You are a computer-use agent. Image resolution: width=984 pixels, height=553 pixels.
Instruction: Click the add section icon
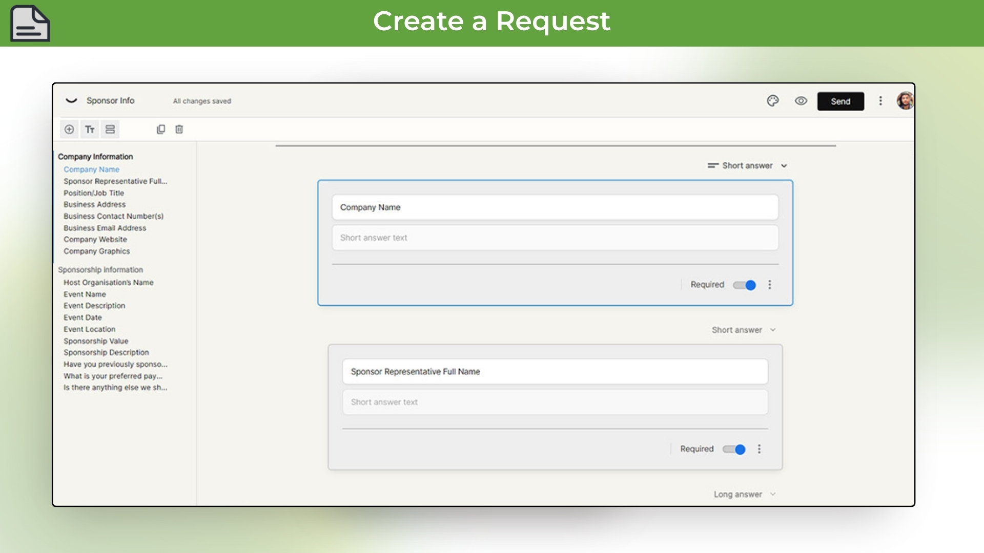point(110,129)
